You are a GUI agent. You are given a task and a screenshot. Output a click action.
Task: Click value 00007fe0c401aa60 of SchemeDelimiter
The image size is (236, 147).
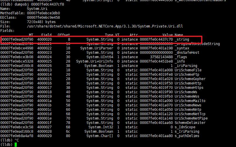(x=156, y=123)
